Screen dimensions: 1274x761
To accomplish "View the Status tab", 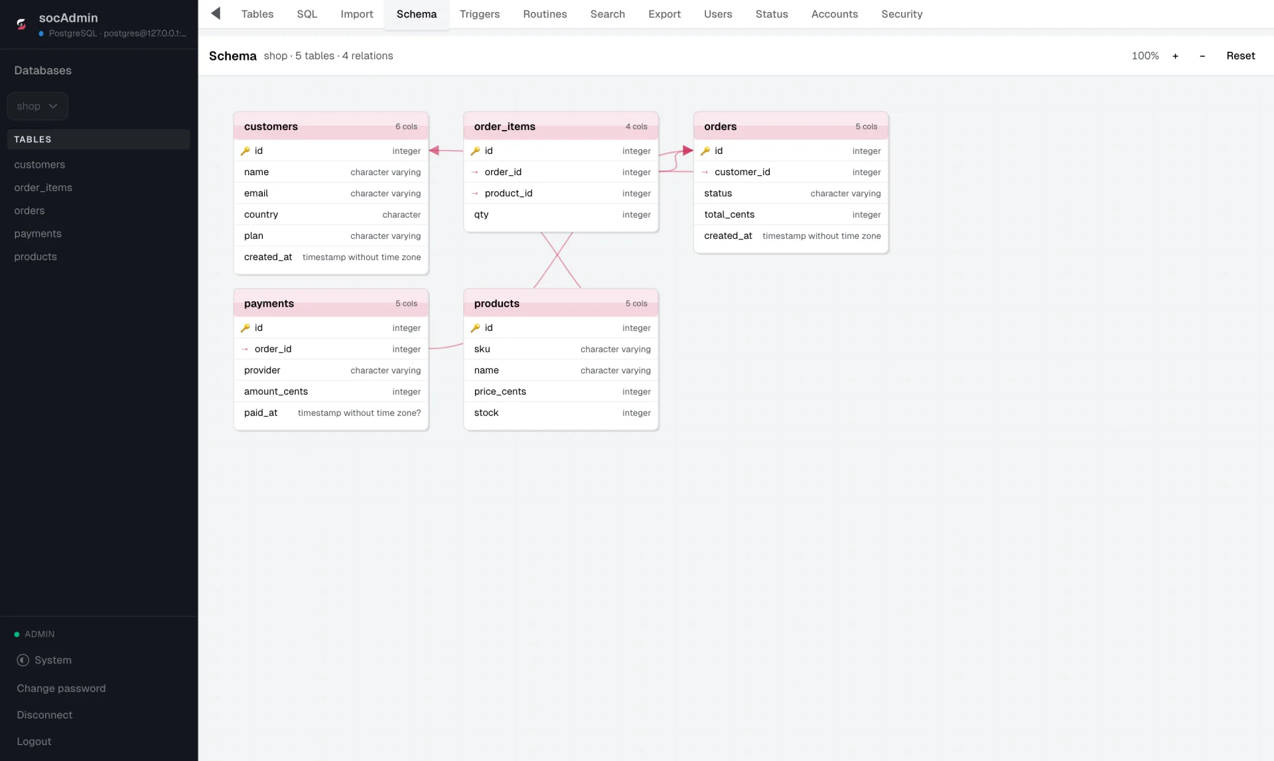I will click(772, 14).
